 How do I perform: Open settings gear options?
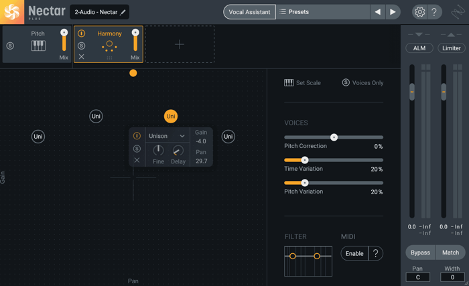(x=419, y=12)
